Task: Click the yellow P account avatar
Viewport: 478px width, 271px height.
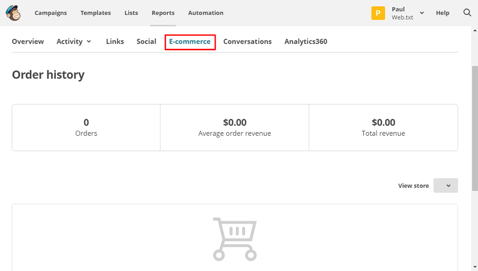Action: tap(378, 13)
